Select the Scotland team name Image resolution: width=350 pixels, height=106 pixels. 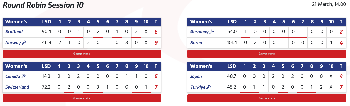pyautogui.click(x=14, y=32)
